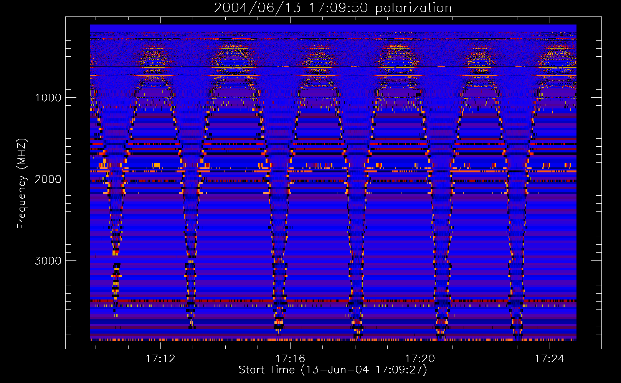Click the 'Start Time (13-Jun-04 17:09:27)' label
Screen dimensions: 621x383
tap(333, 370)
